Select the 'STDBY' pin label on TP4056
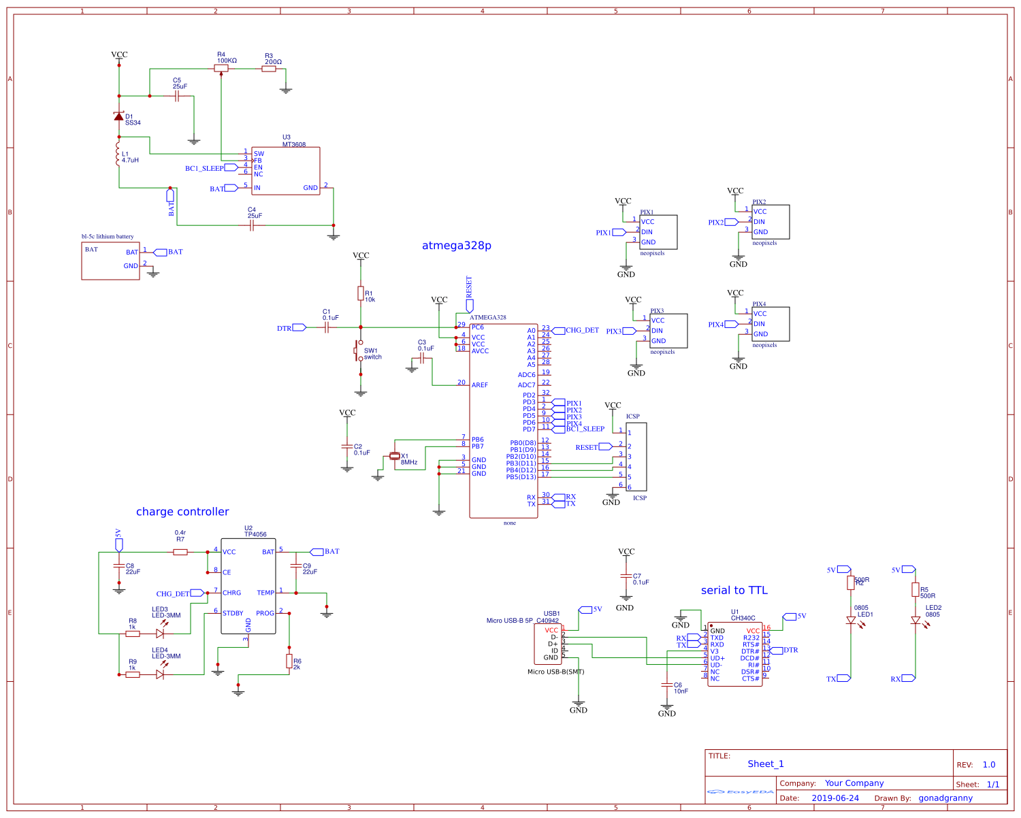1021x818 pixels. 233,613
